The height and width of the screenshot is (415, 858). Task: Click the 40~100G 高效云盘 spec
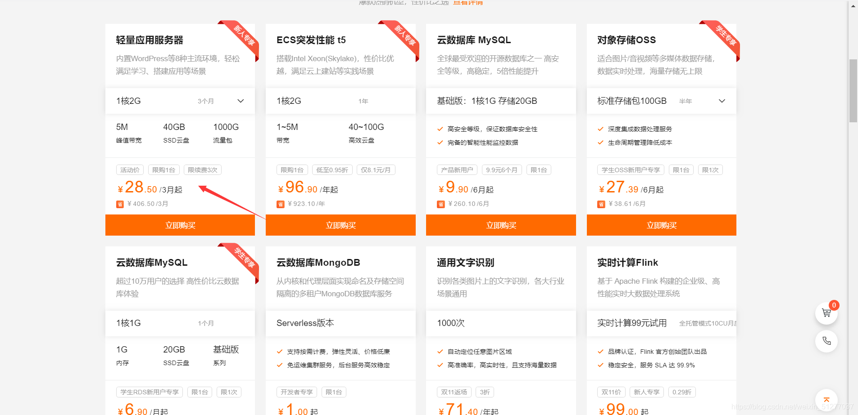366,133
